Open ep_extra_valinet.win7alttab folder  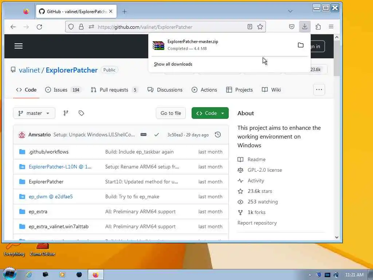pyautogui.click(x=59, y=227)
